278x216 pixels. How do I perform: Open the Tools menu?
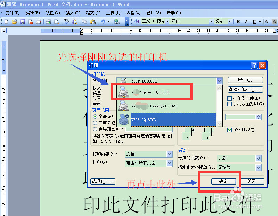[113, 13]
